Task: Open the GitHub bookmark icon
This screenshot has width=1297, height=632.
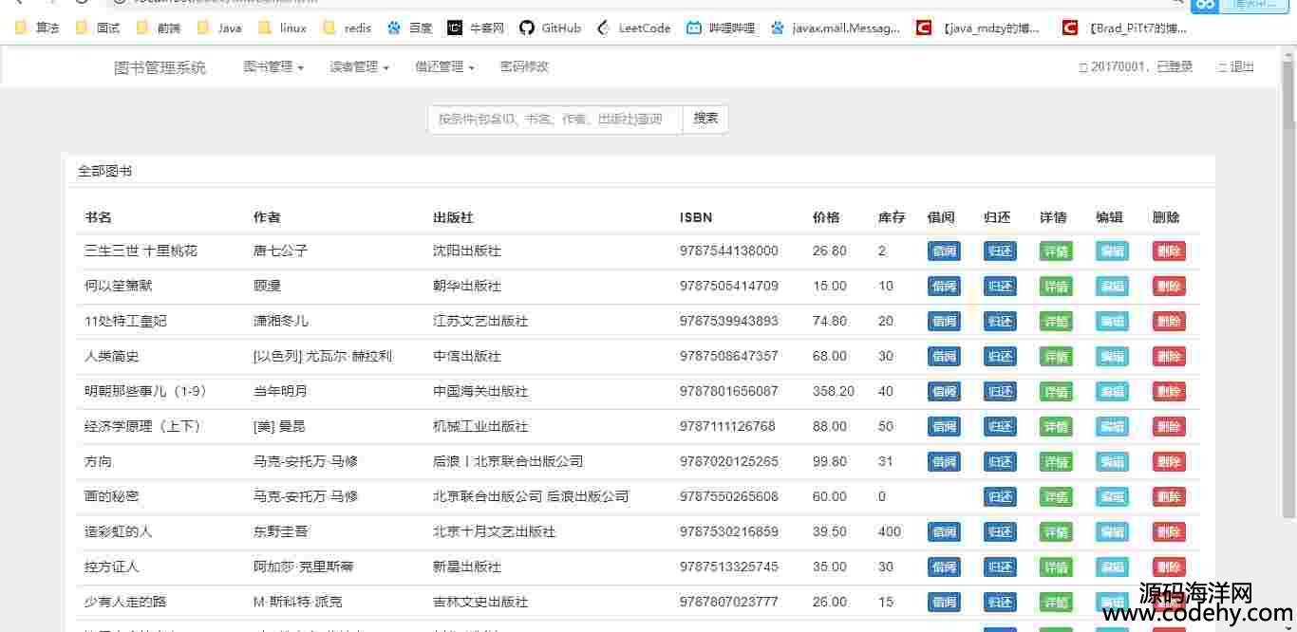Action: [527, 28]
